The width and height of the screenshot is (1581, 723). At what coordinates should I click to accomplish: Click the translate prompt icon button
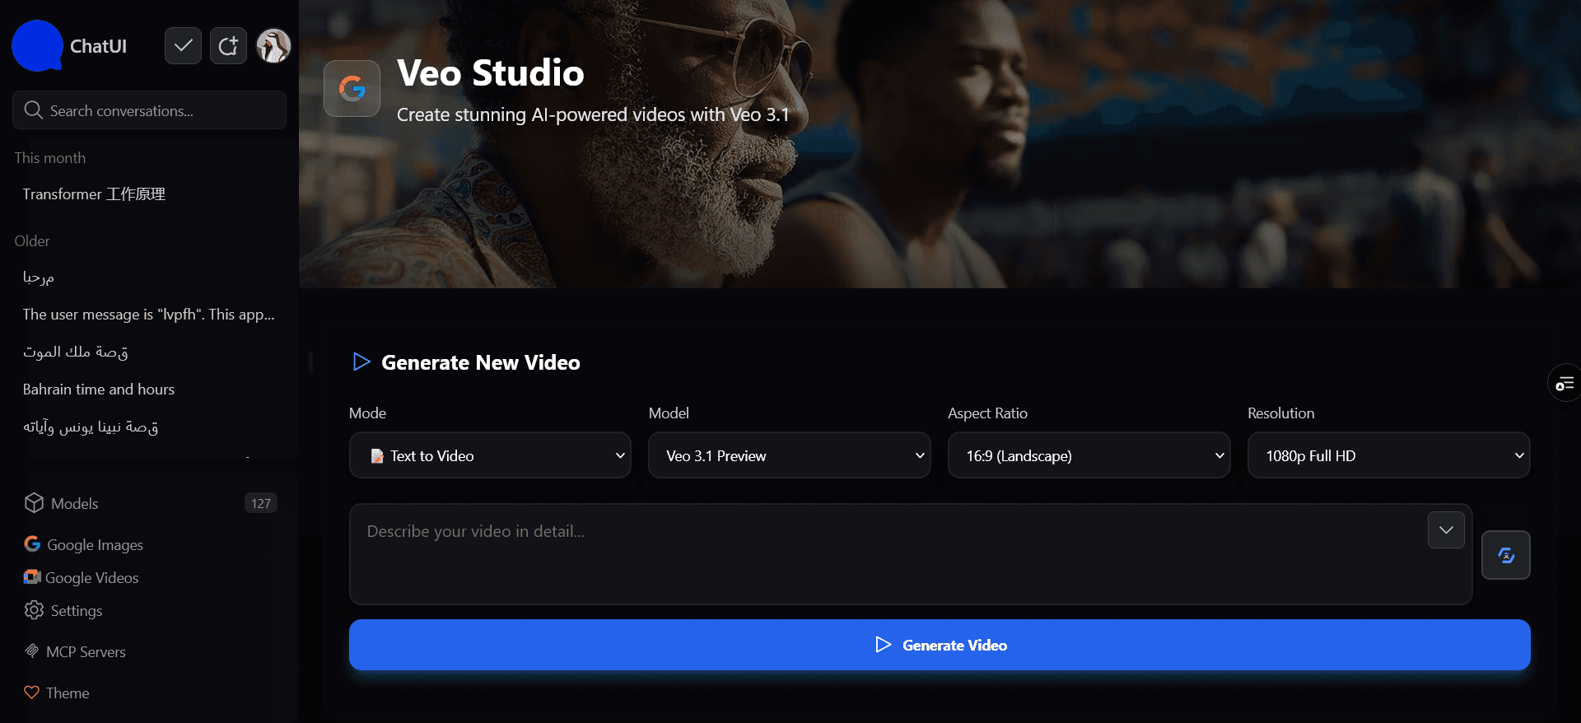[1505, 555]
